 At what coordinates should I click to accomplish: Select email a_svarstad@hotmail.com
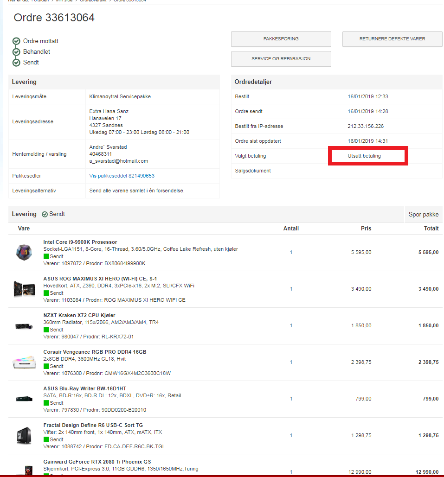pos(118,161)
